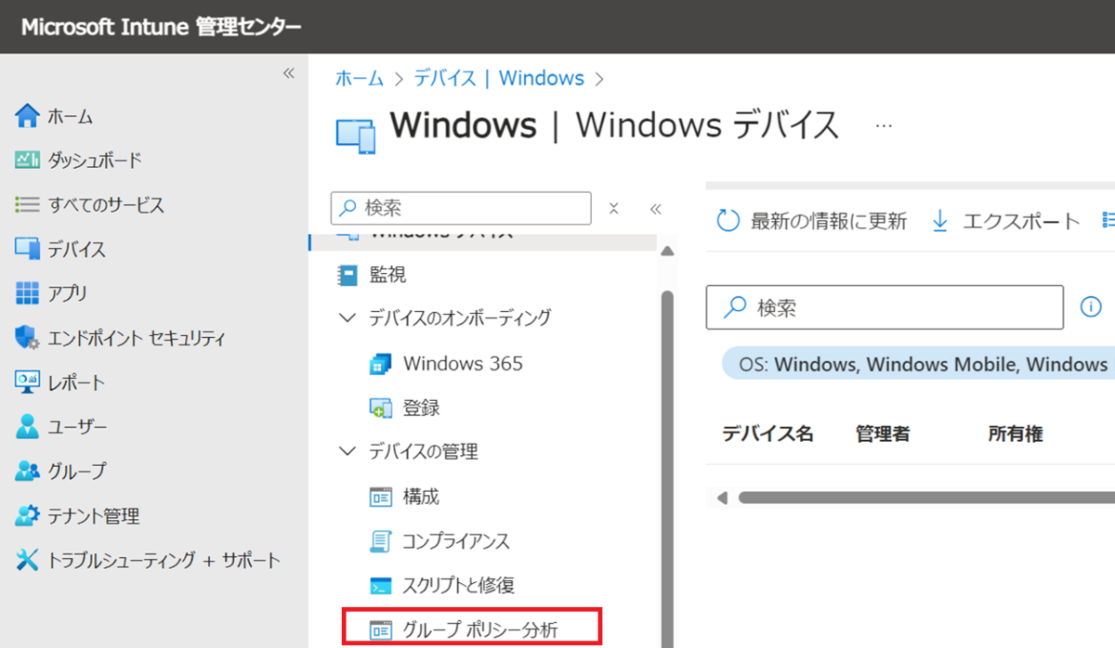Screen dimensions: 1115x648
Task: Click the submenu vertical scrollbar up arrow
Action: tap(666, 251)
